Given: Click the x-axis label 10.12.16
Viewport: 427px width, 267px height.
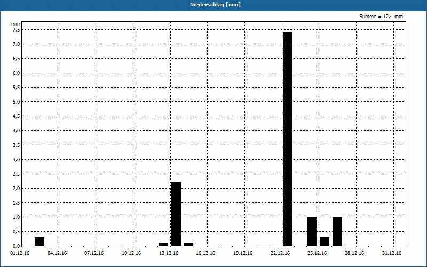Looking at the screenshot, I should [131, 253].
